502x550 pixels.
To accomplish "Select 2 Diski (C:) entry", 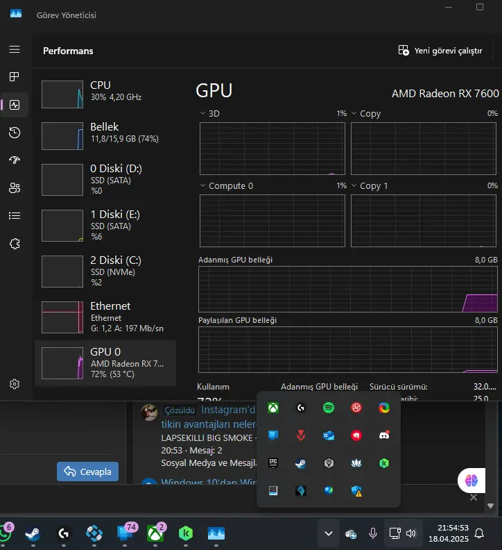I will pyautogui.click(x=105, y=271).
